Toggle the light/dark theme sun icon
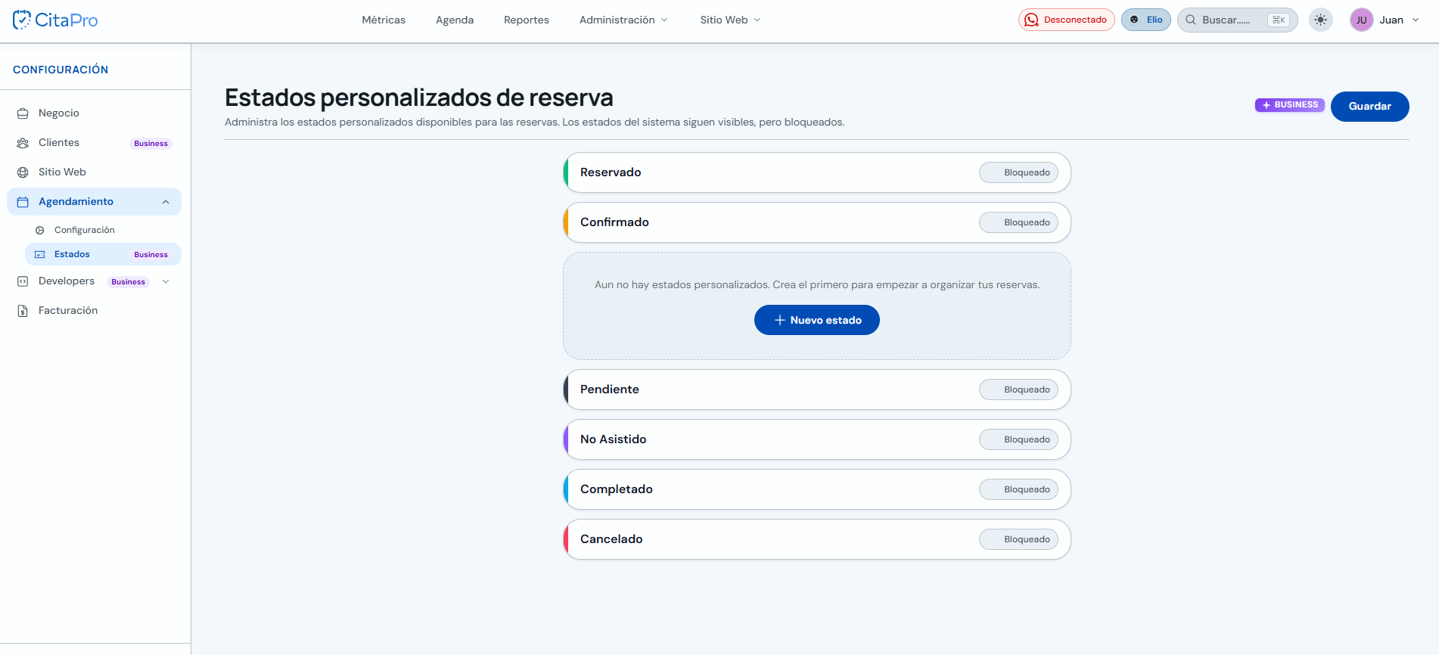Viewport: 1439px width, 655px height. click(1321, 20)
